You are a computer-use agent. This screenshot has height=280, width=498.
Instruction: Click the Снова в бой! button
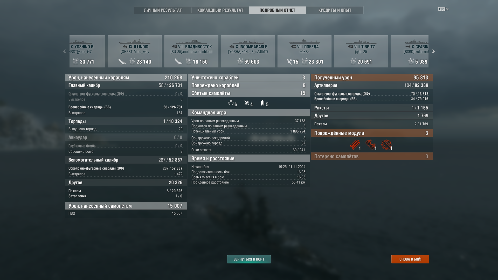pos(410,259)
